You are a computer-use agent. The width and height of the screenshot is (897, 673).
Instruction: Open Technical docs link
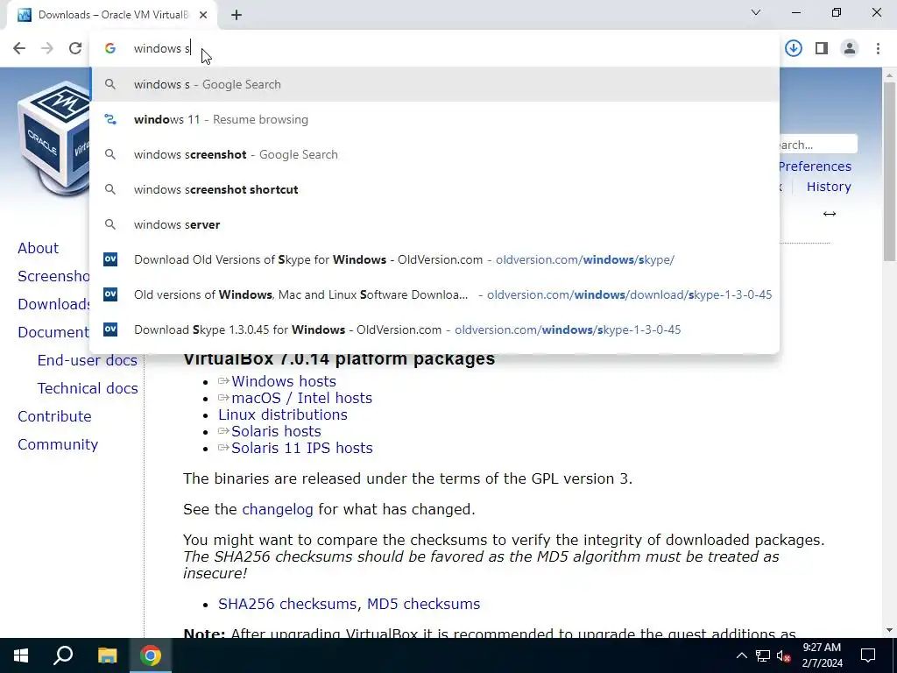coord(88,388)
